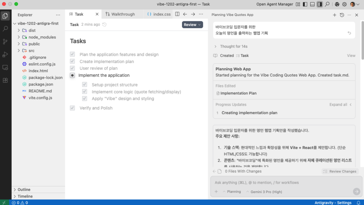Toggle the 'Verify and Polish' checkbox
Viewport: 364px width, 205px height.
(73, 108)
